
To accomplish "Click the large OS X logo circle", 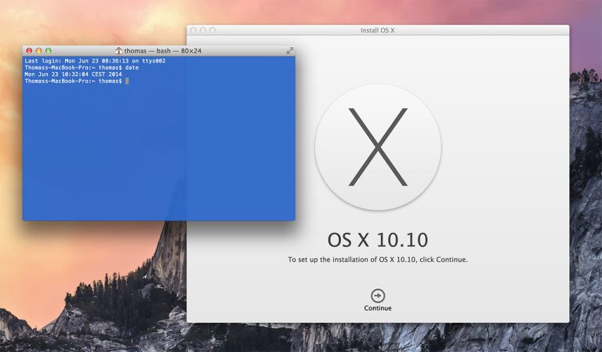I will [x=378, y=147].
